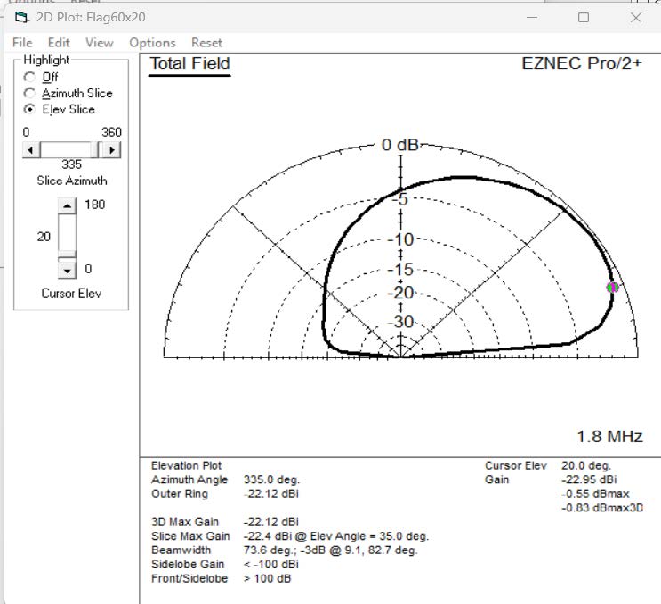Image resolution: width=661 pixels, height=604 pixels.
Task: Click up arrow of Cursor Elev scrollbar
Action: click(x=68, y=205)
